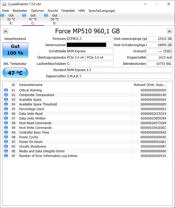Click status orb for Data Units Written row
The width and height of the screenshot is (175, 208).
[x=6, y=118]
